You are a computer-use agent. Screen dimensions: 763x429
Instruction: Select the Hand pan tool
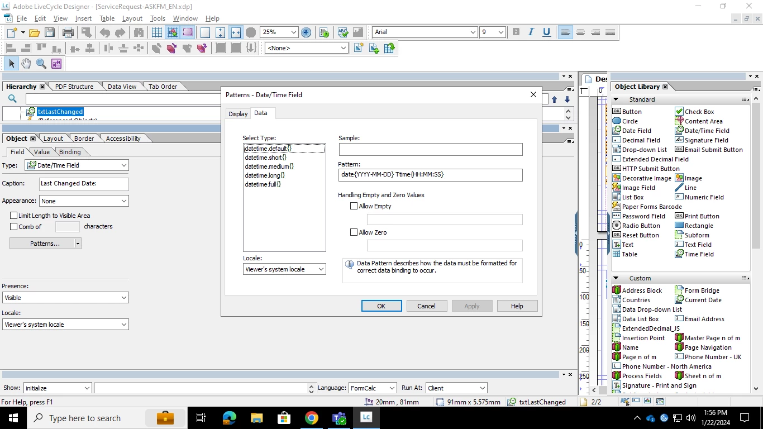coord(26,64)
